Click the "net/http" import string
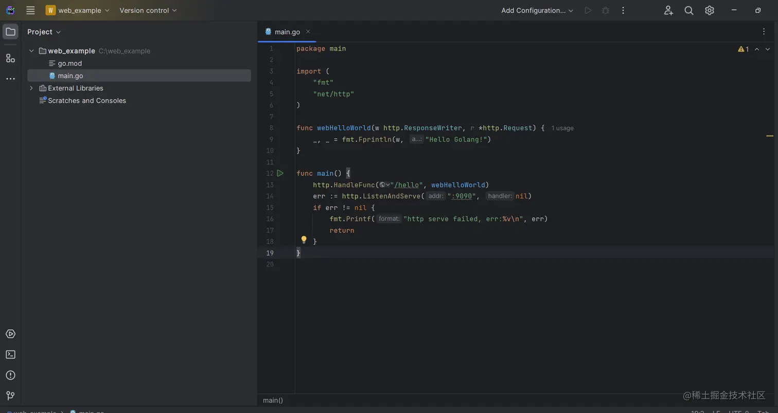 pyautogui.click(x=333, y=94)
